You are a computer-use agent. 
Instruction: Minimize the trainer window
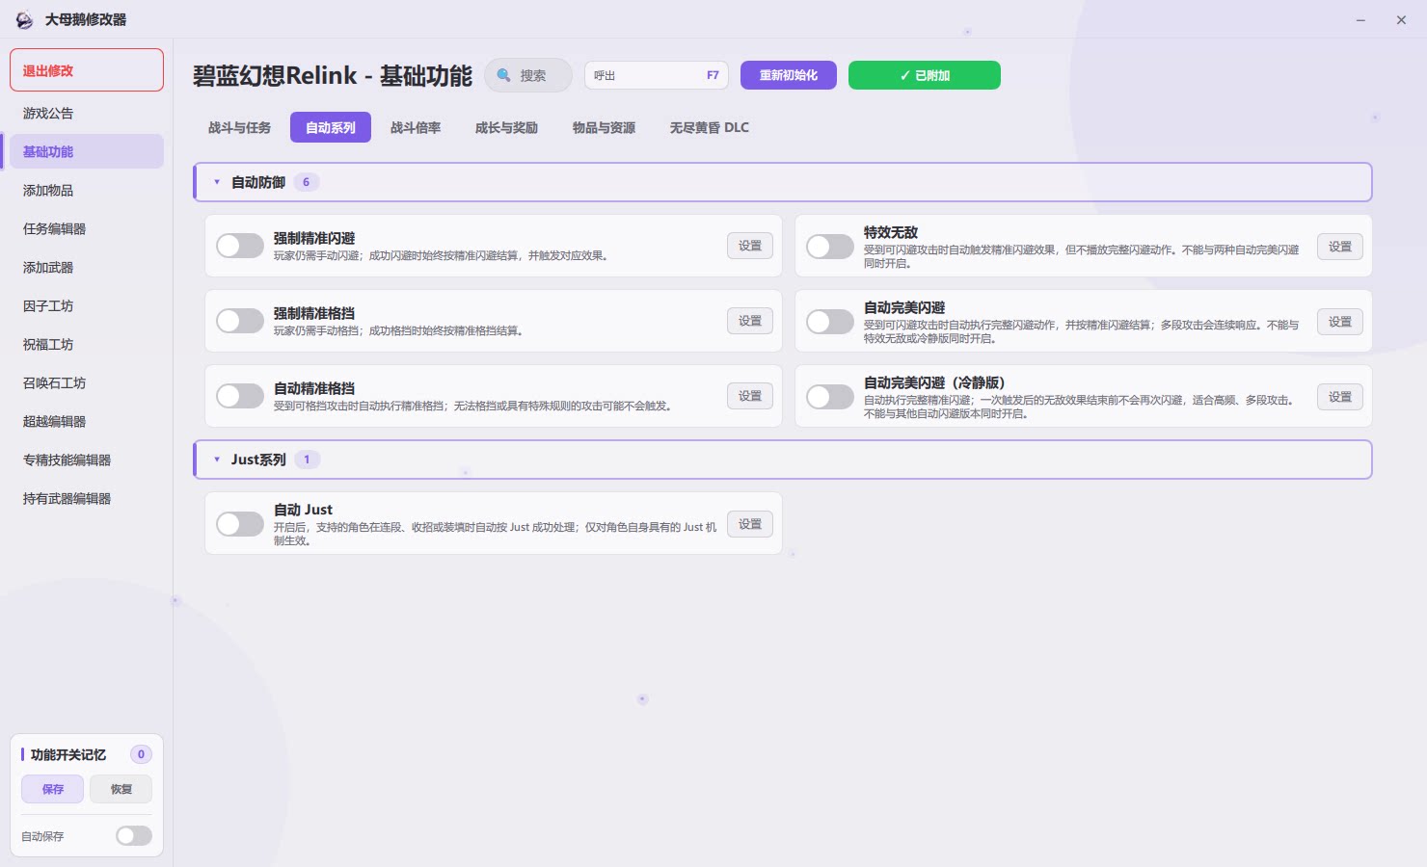(x=1360, y=20)
